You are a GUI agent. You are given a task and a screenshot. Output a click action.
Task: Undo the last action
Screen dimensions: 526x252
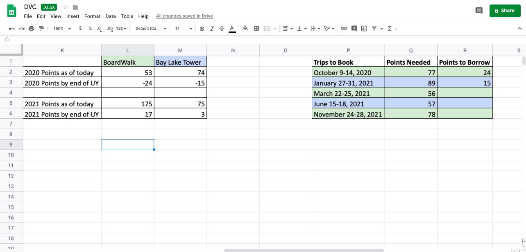[x=11, y=29]
